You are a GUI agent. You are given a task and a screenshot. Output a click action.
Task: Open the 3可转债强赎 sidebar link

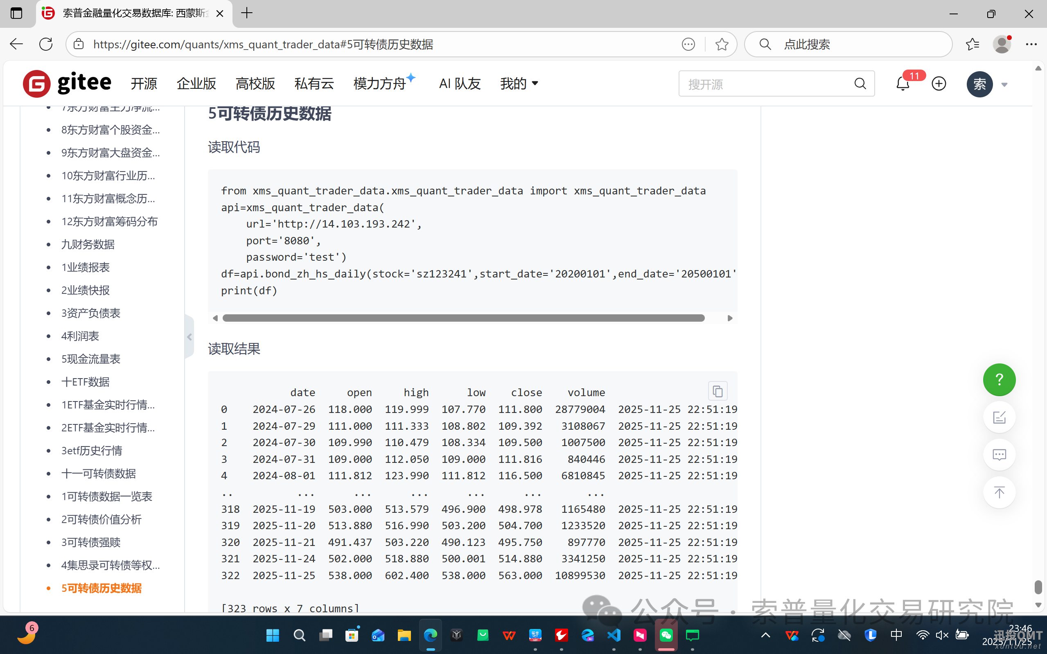coord(90,542)
